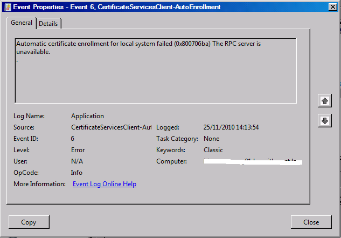The height and width of the screenshot is (238, 341).
Task: Select the Source value CertificateServicesClient-Aut
Action: click(x=112, y=127)
